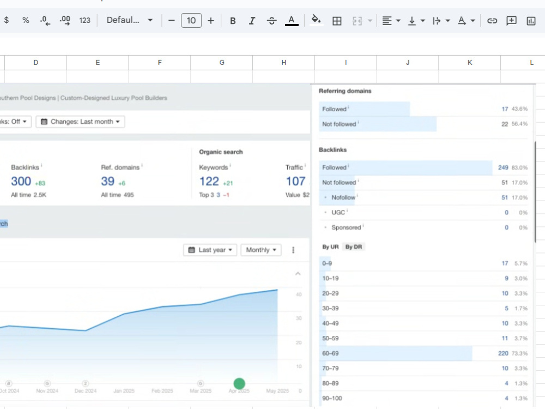Open the text color picker
The width and height of the screenshot is (545, 409).
(x=292, y=21)
